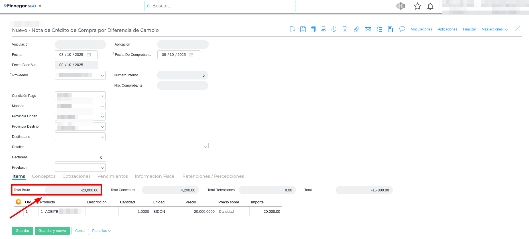Add new item row with orange plus

19,202
